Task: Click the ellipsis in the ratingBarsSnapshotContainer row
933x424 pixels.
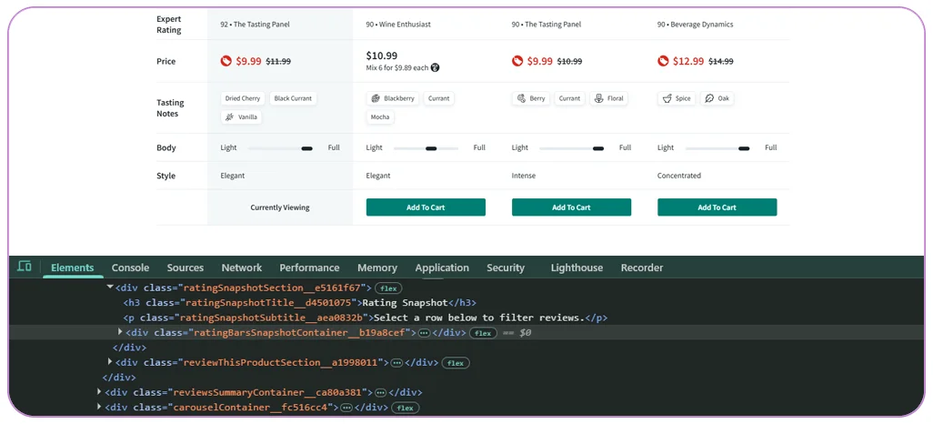Action: tap(424, 333)
